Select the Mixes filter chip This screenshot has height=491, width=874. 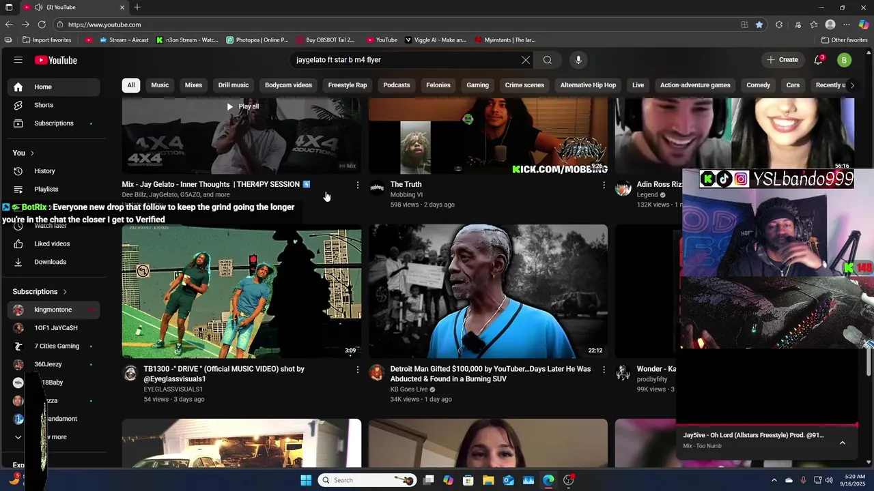pos(193,85)
